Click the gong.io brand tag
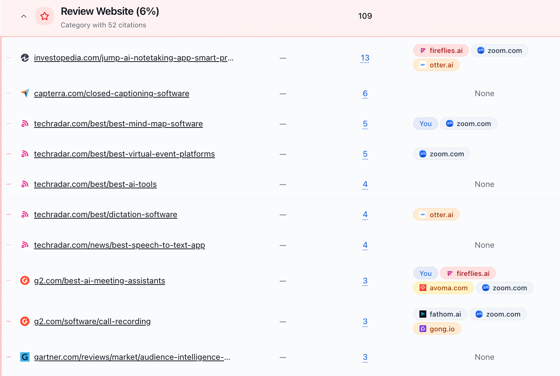This screenshot has width=560, height=376. click(x=437, y=329)
